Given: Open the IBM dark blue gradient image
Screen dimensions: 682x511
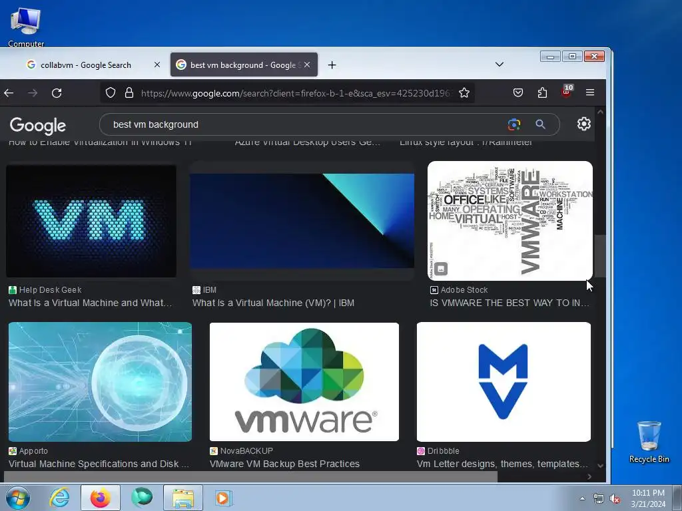Looking at the screenshot, I should (x=302, y=221).
